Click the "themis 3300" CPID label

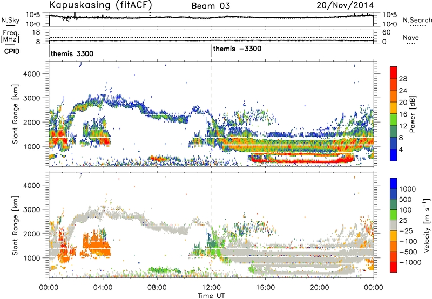pos(72,53)
